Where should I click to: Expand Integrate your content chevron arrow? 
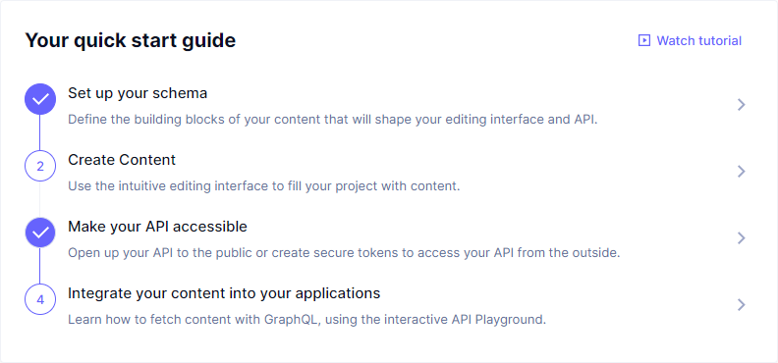point(742,304)
